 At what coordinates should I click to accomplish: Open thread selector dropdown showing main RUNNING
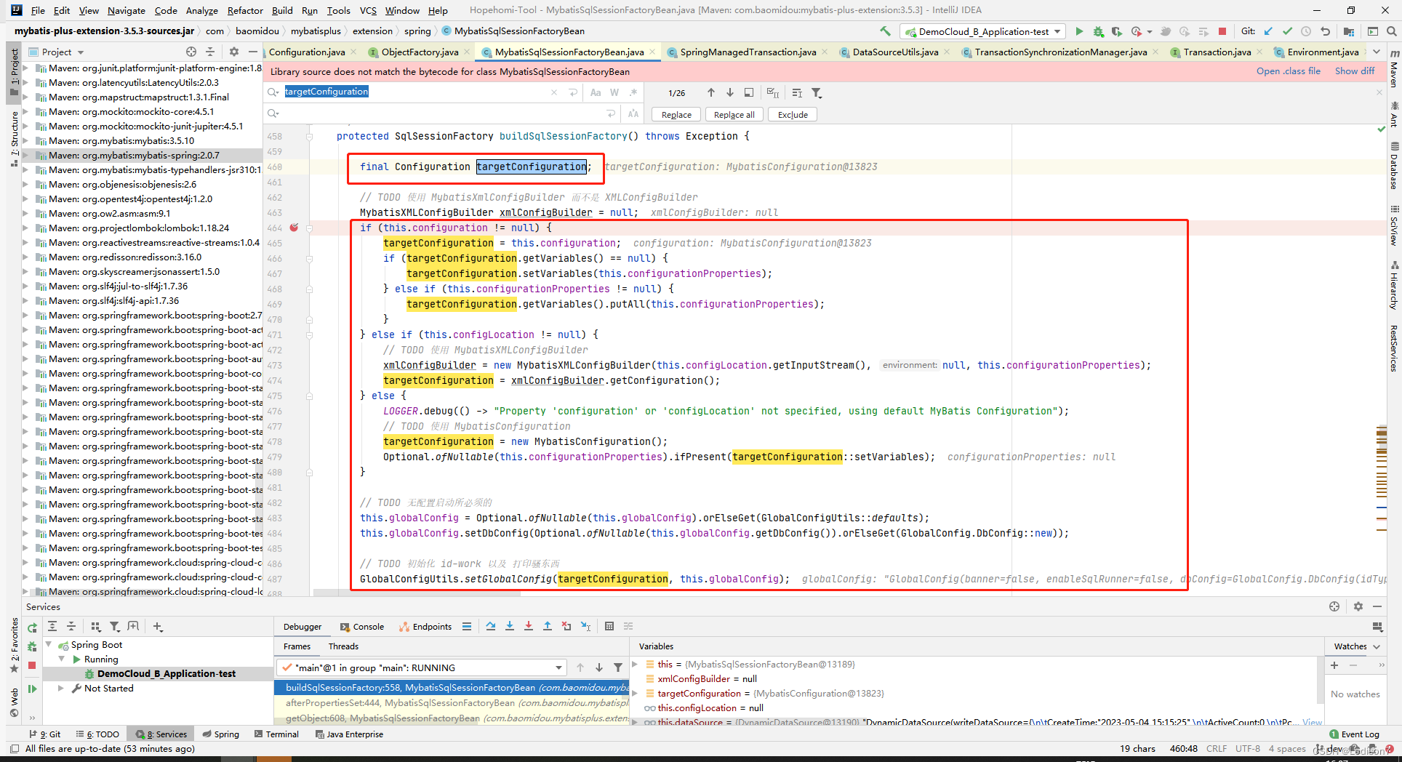click(x=421, y=667)
